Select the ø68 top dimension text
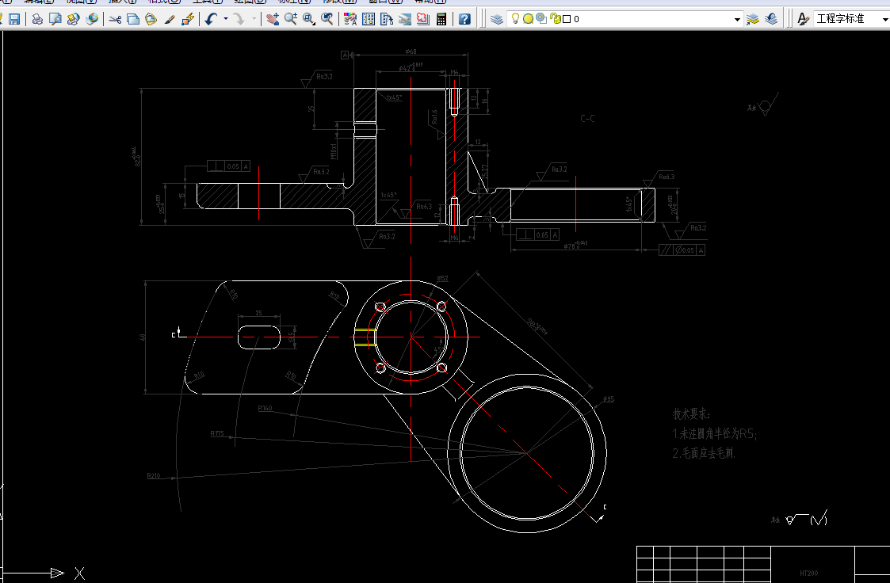This screenshot has height=583, width=890. coord(411,51)
